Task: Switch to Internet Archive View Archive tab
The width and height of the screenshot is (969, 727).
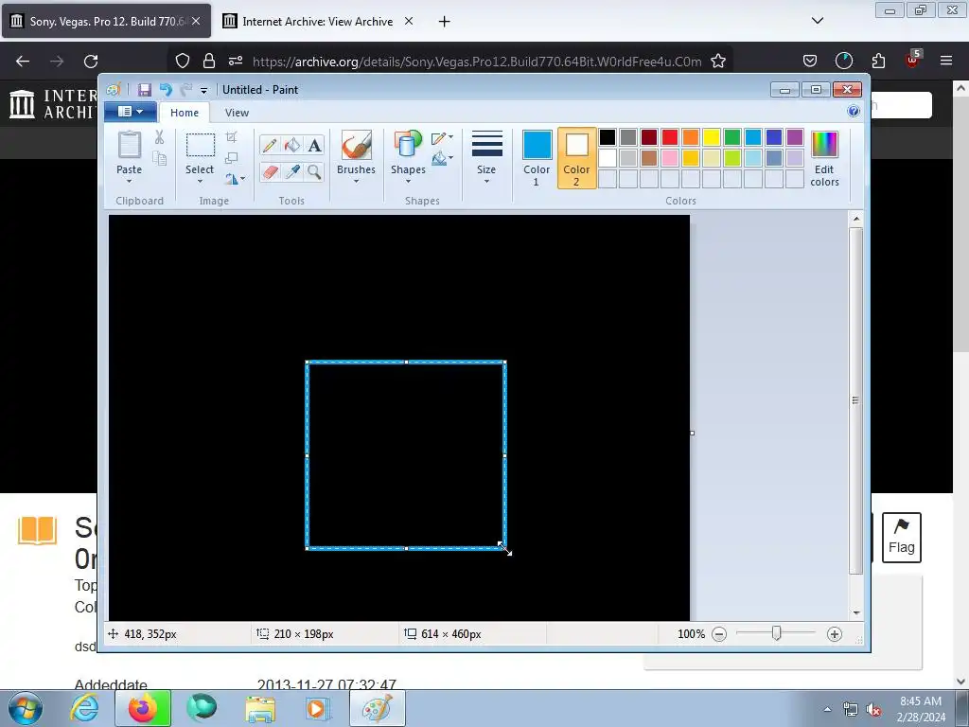Action: coord(317,21)
